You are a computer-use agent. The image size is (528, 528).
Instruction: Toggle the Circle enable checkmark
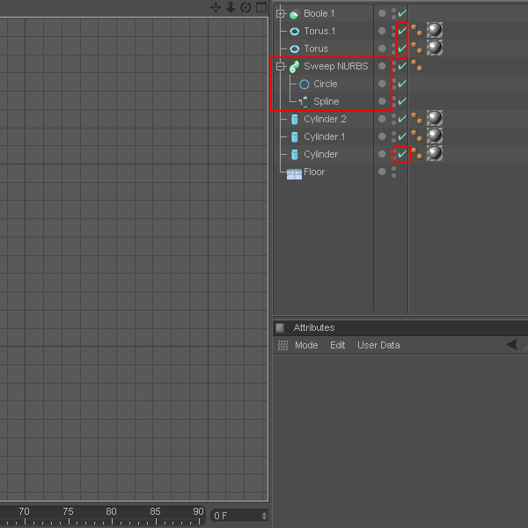(402, 84)
